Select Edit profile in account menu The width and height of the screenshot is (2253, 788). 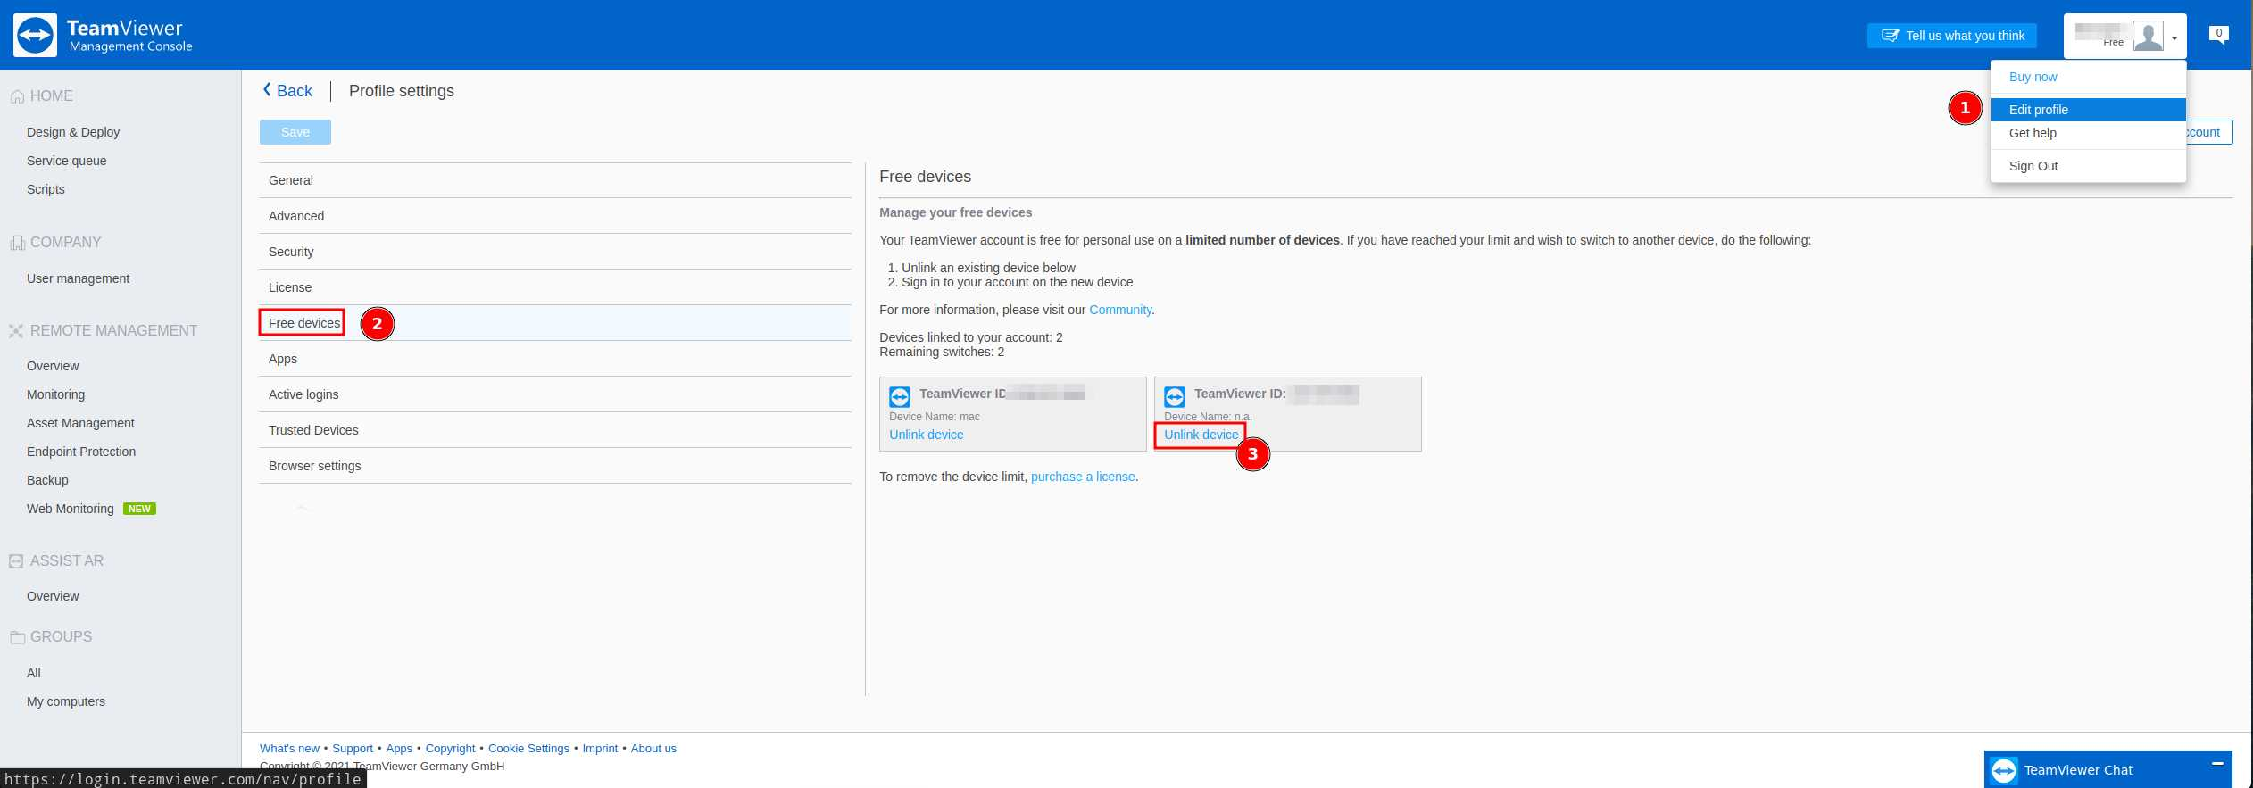pyautogui.click(x=2089, y=110)
